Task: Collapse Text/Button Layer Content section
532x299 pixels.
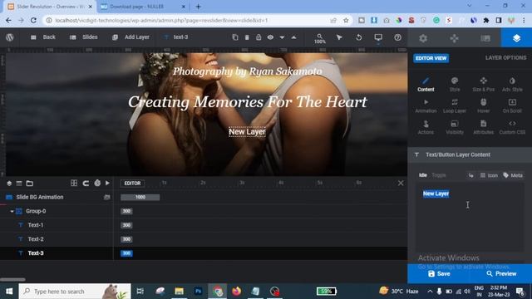Action: coord(470,154)
